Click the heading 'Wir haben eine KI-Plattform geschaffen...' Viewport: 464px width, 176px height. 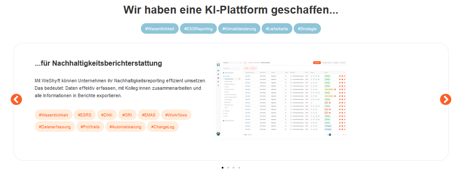231,10
